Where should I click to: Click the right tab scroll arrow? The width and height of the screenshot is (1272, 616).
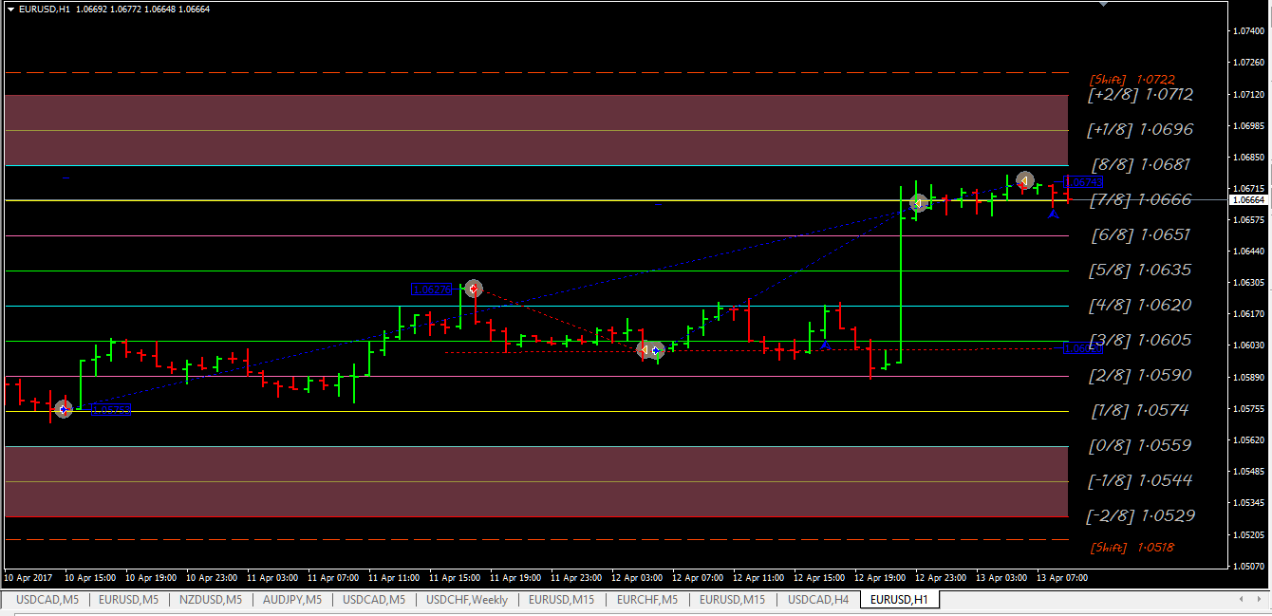tap(1260, 599)
